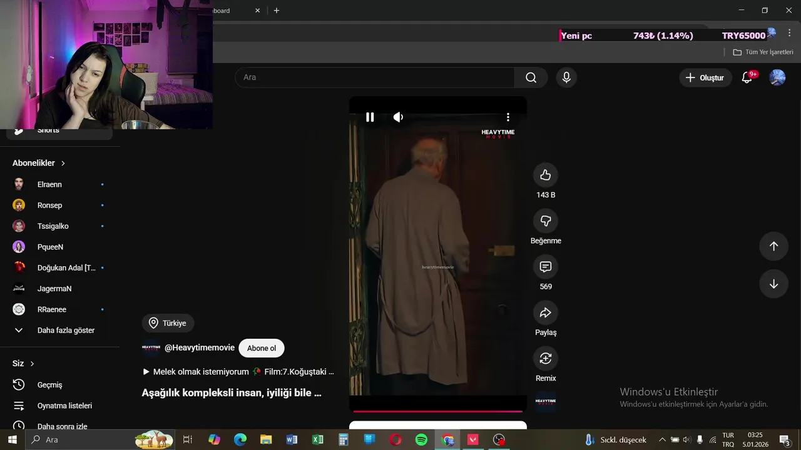Like the video with 143 B likes

[x=546, y=175]
